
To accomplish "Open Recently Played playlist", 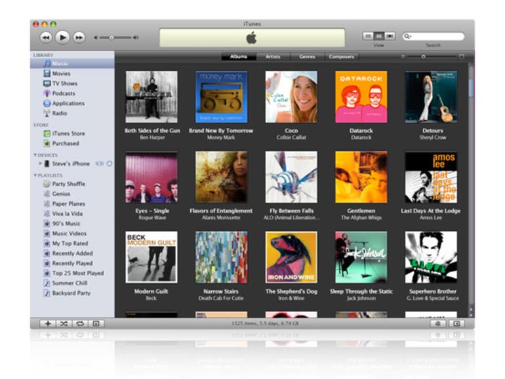I will 72,264.
